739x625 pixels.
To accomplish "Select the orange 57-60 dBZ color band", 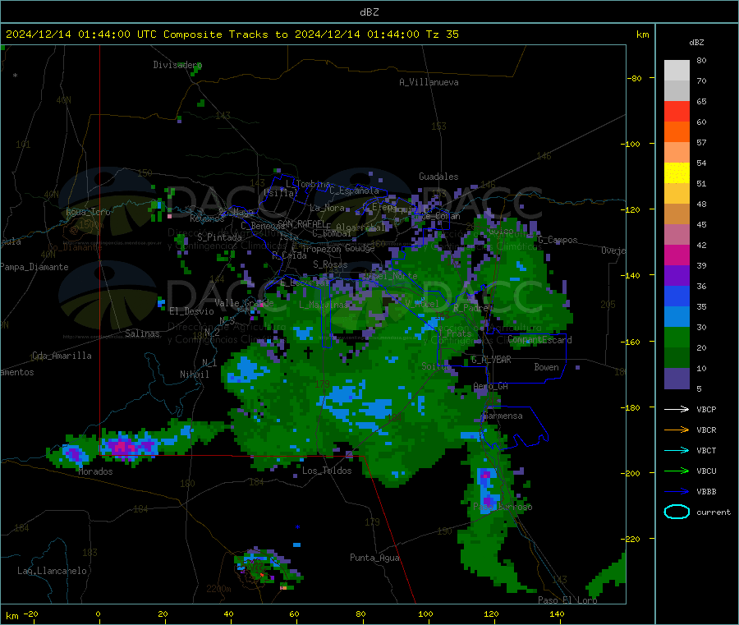I will tap(677, 132).
